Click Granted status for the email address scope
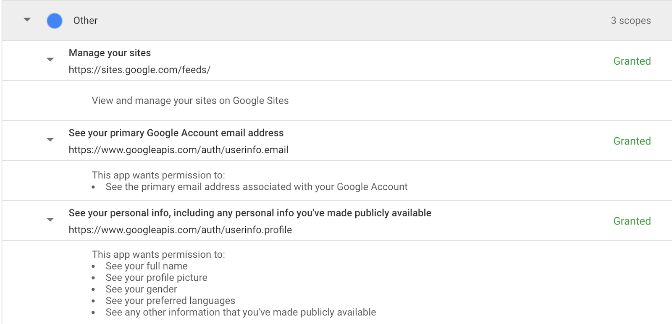672x324 pixels. pyautogui.click(x=632, y=141)
